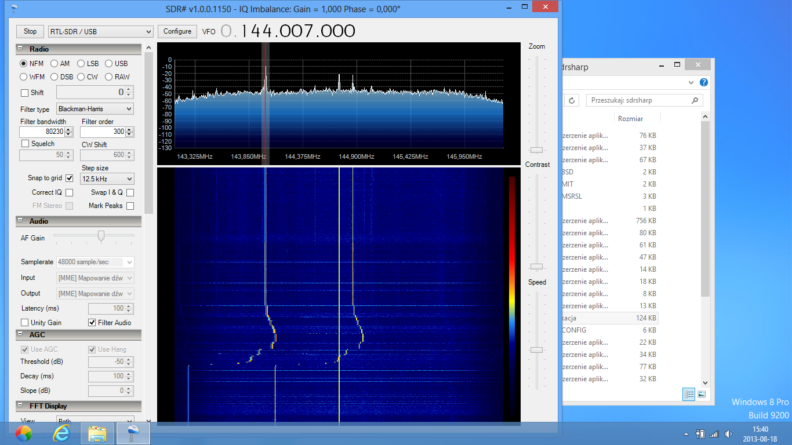
Task: Click the Configure button
Action: tap(177, 31)
